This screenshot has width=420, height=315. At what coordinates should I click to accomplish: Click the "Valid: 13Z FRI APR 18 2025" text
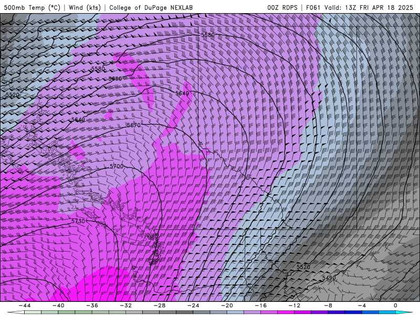369,7
